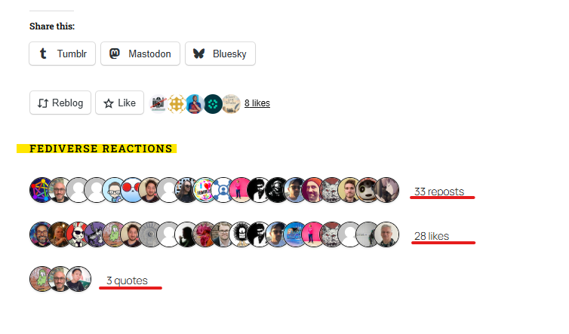Viewport: 569px width, 334px height.
Task: Select the green ghost avatar in the quotes row
Action: [x=42, y=279]
